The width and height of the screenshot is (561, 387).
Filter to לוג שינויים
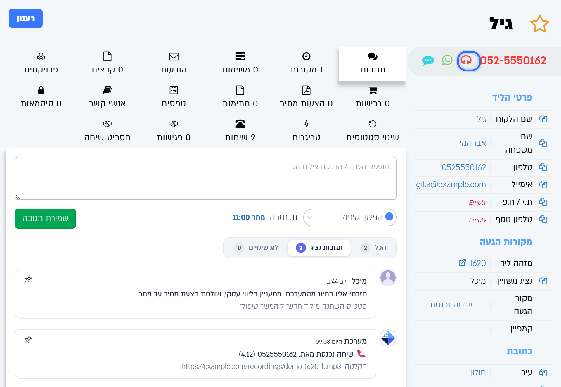tap(256, 248)
